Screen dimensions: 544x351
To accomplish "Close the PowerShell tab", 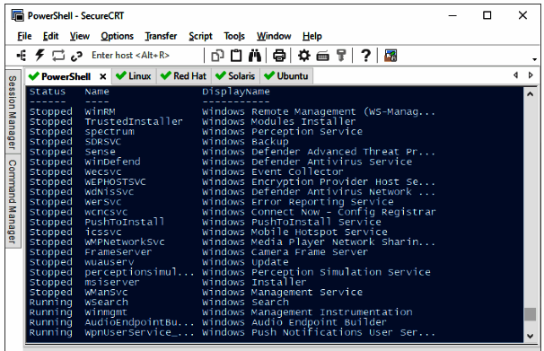I will [102, 76].
